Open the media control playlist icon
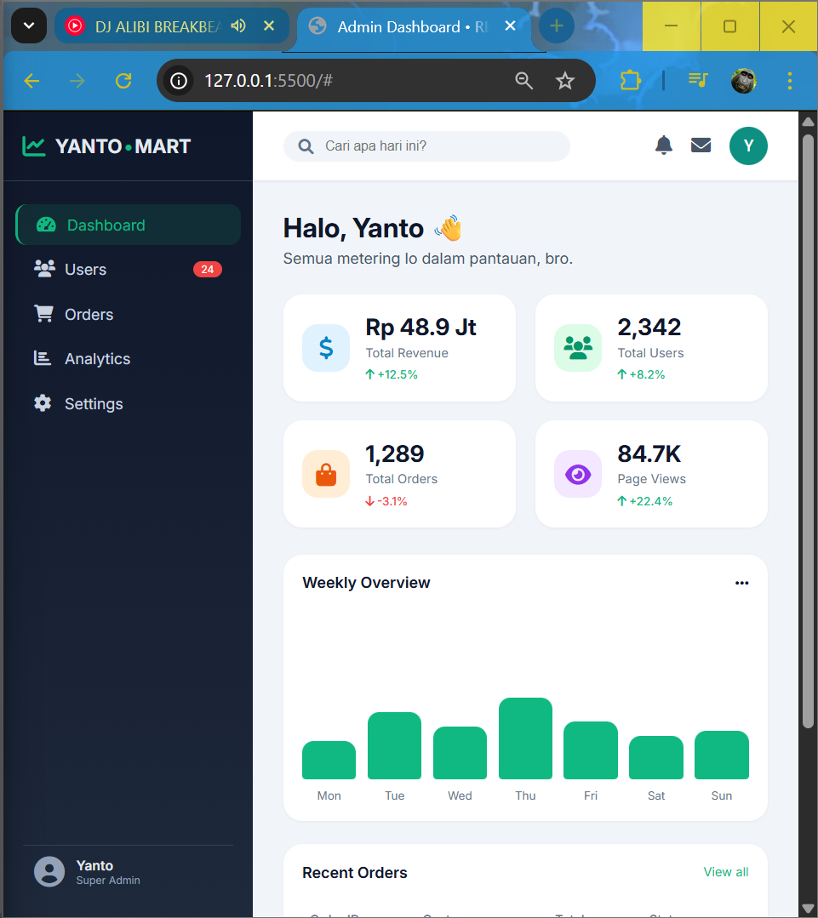The width and height of the screenshot is (818, 918). pos(698,80)
